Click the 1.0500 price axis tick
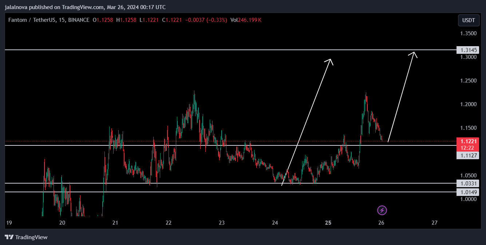The width and height of the screenshot is (486, 245). (x=468, y=175)
